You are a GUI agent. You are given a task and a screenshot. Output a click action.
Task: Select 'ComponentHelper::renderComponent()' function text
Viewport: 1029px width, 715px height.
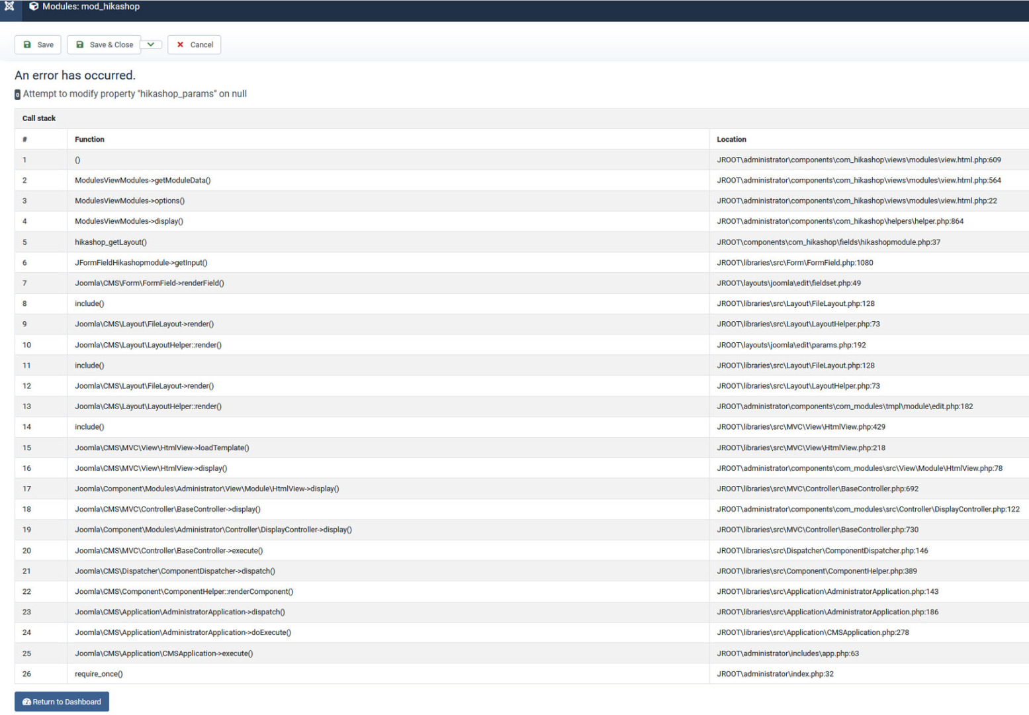[x=228, y=592]
